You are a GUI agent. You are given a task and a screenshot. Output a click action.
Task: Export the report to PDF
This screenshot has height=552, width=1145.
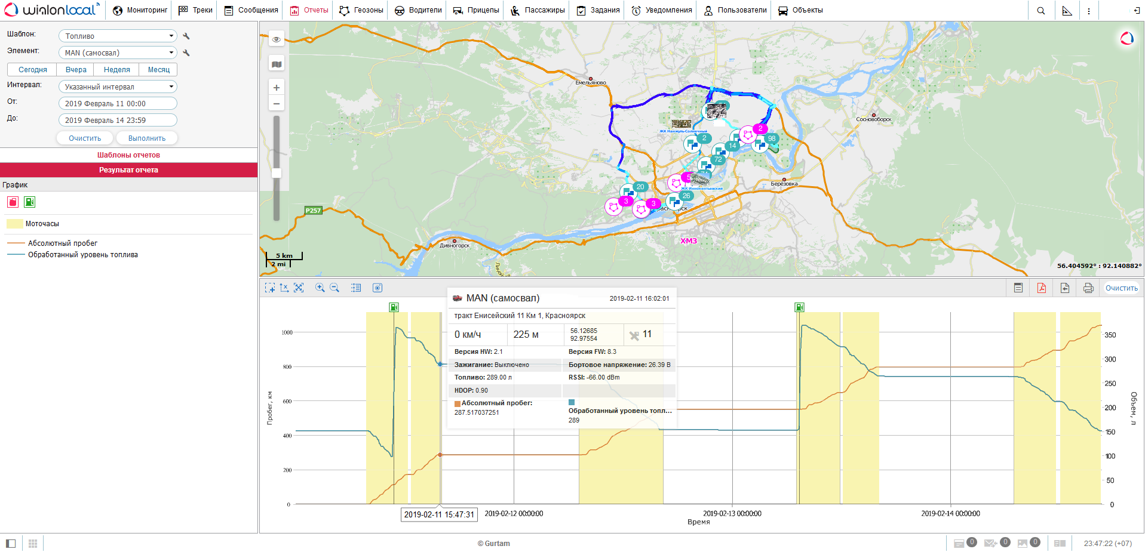pyautogui.click(x=1041, y=288)
